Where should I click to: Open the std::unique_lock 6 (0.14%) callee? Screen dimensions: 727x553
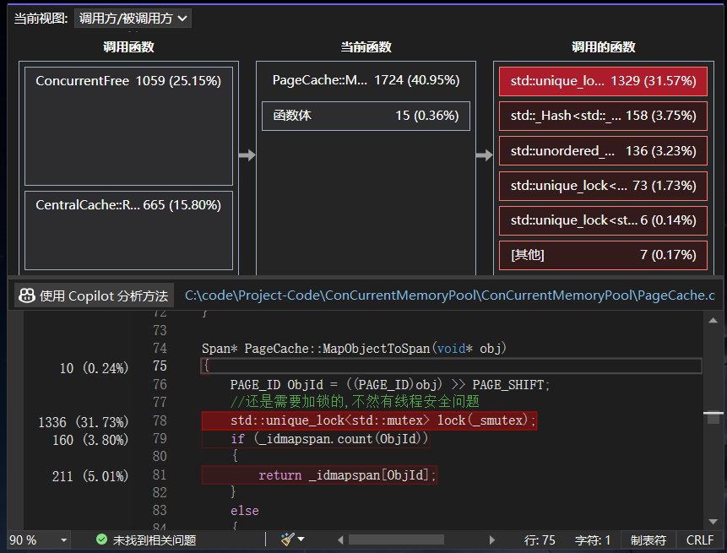tap(603, 220)
